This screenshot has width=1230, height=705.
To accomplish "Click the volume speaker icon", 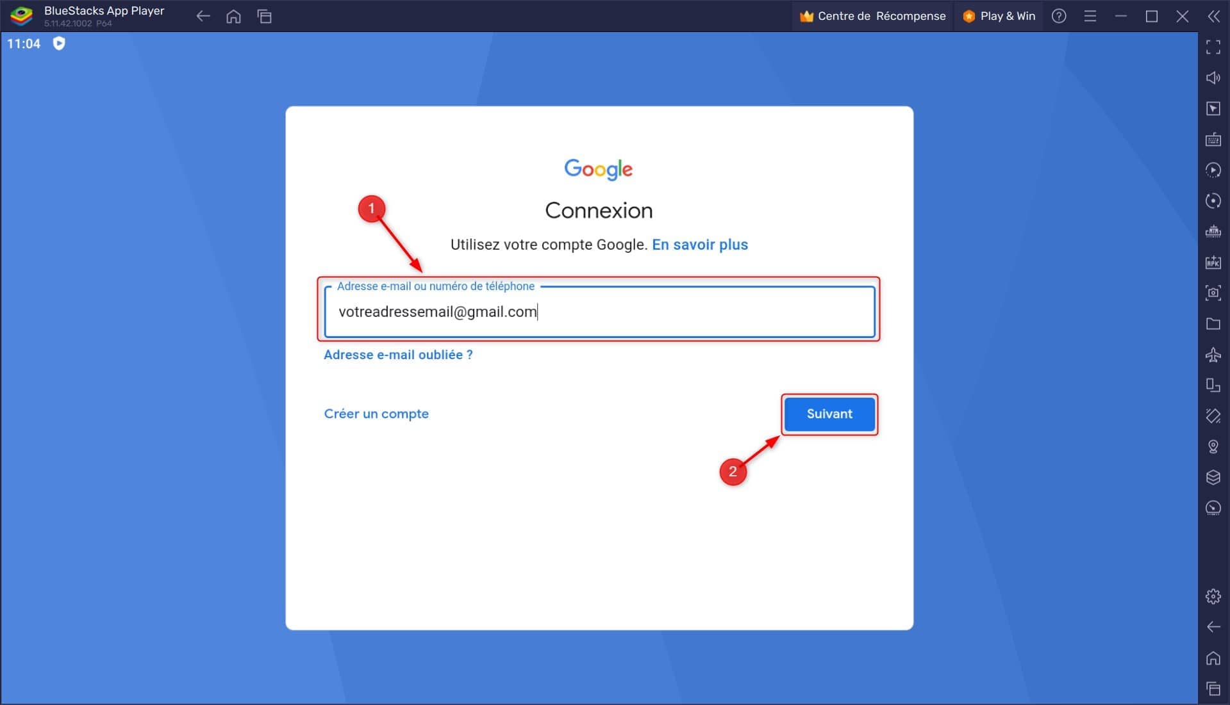I will [1213, 77].
